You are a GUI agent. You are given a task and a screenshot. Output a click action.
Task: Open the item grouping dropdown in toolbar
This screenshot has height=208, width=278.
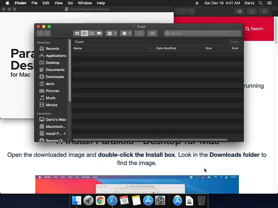pyautogui.click(x=111, y=33)
